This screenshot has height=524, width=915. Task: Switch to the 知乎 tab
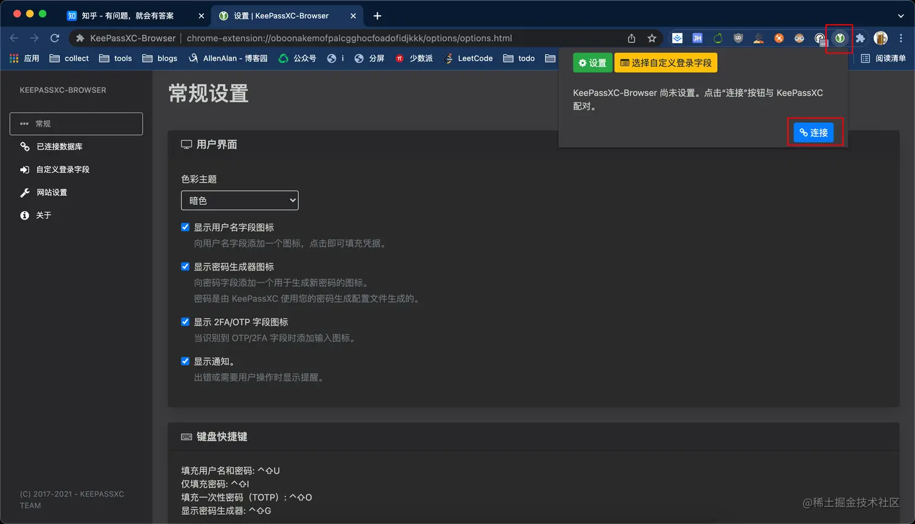(136, 16)
